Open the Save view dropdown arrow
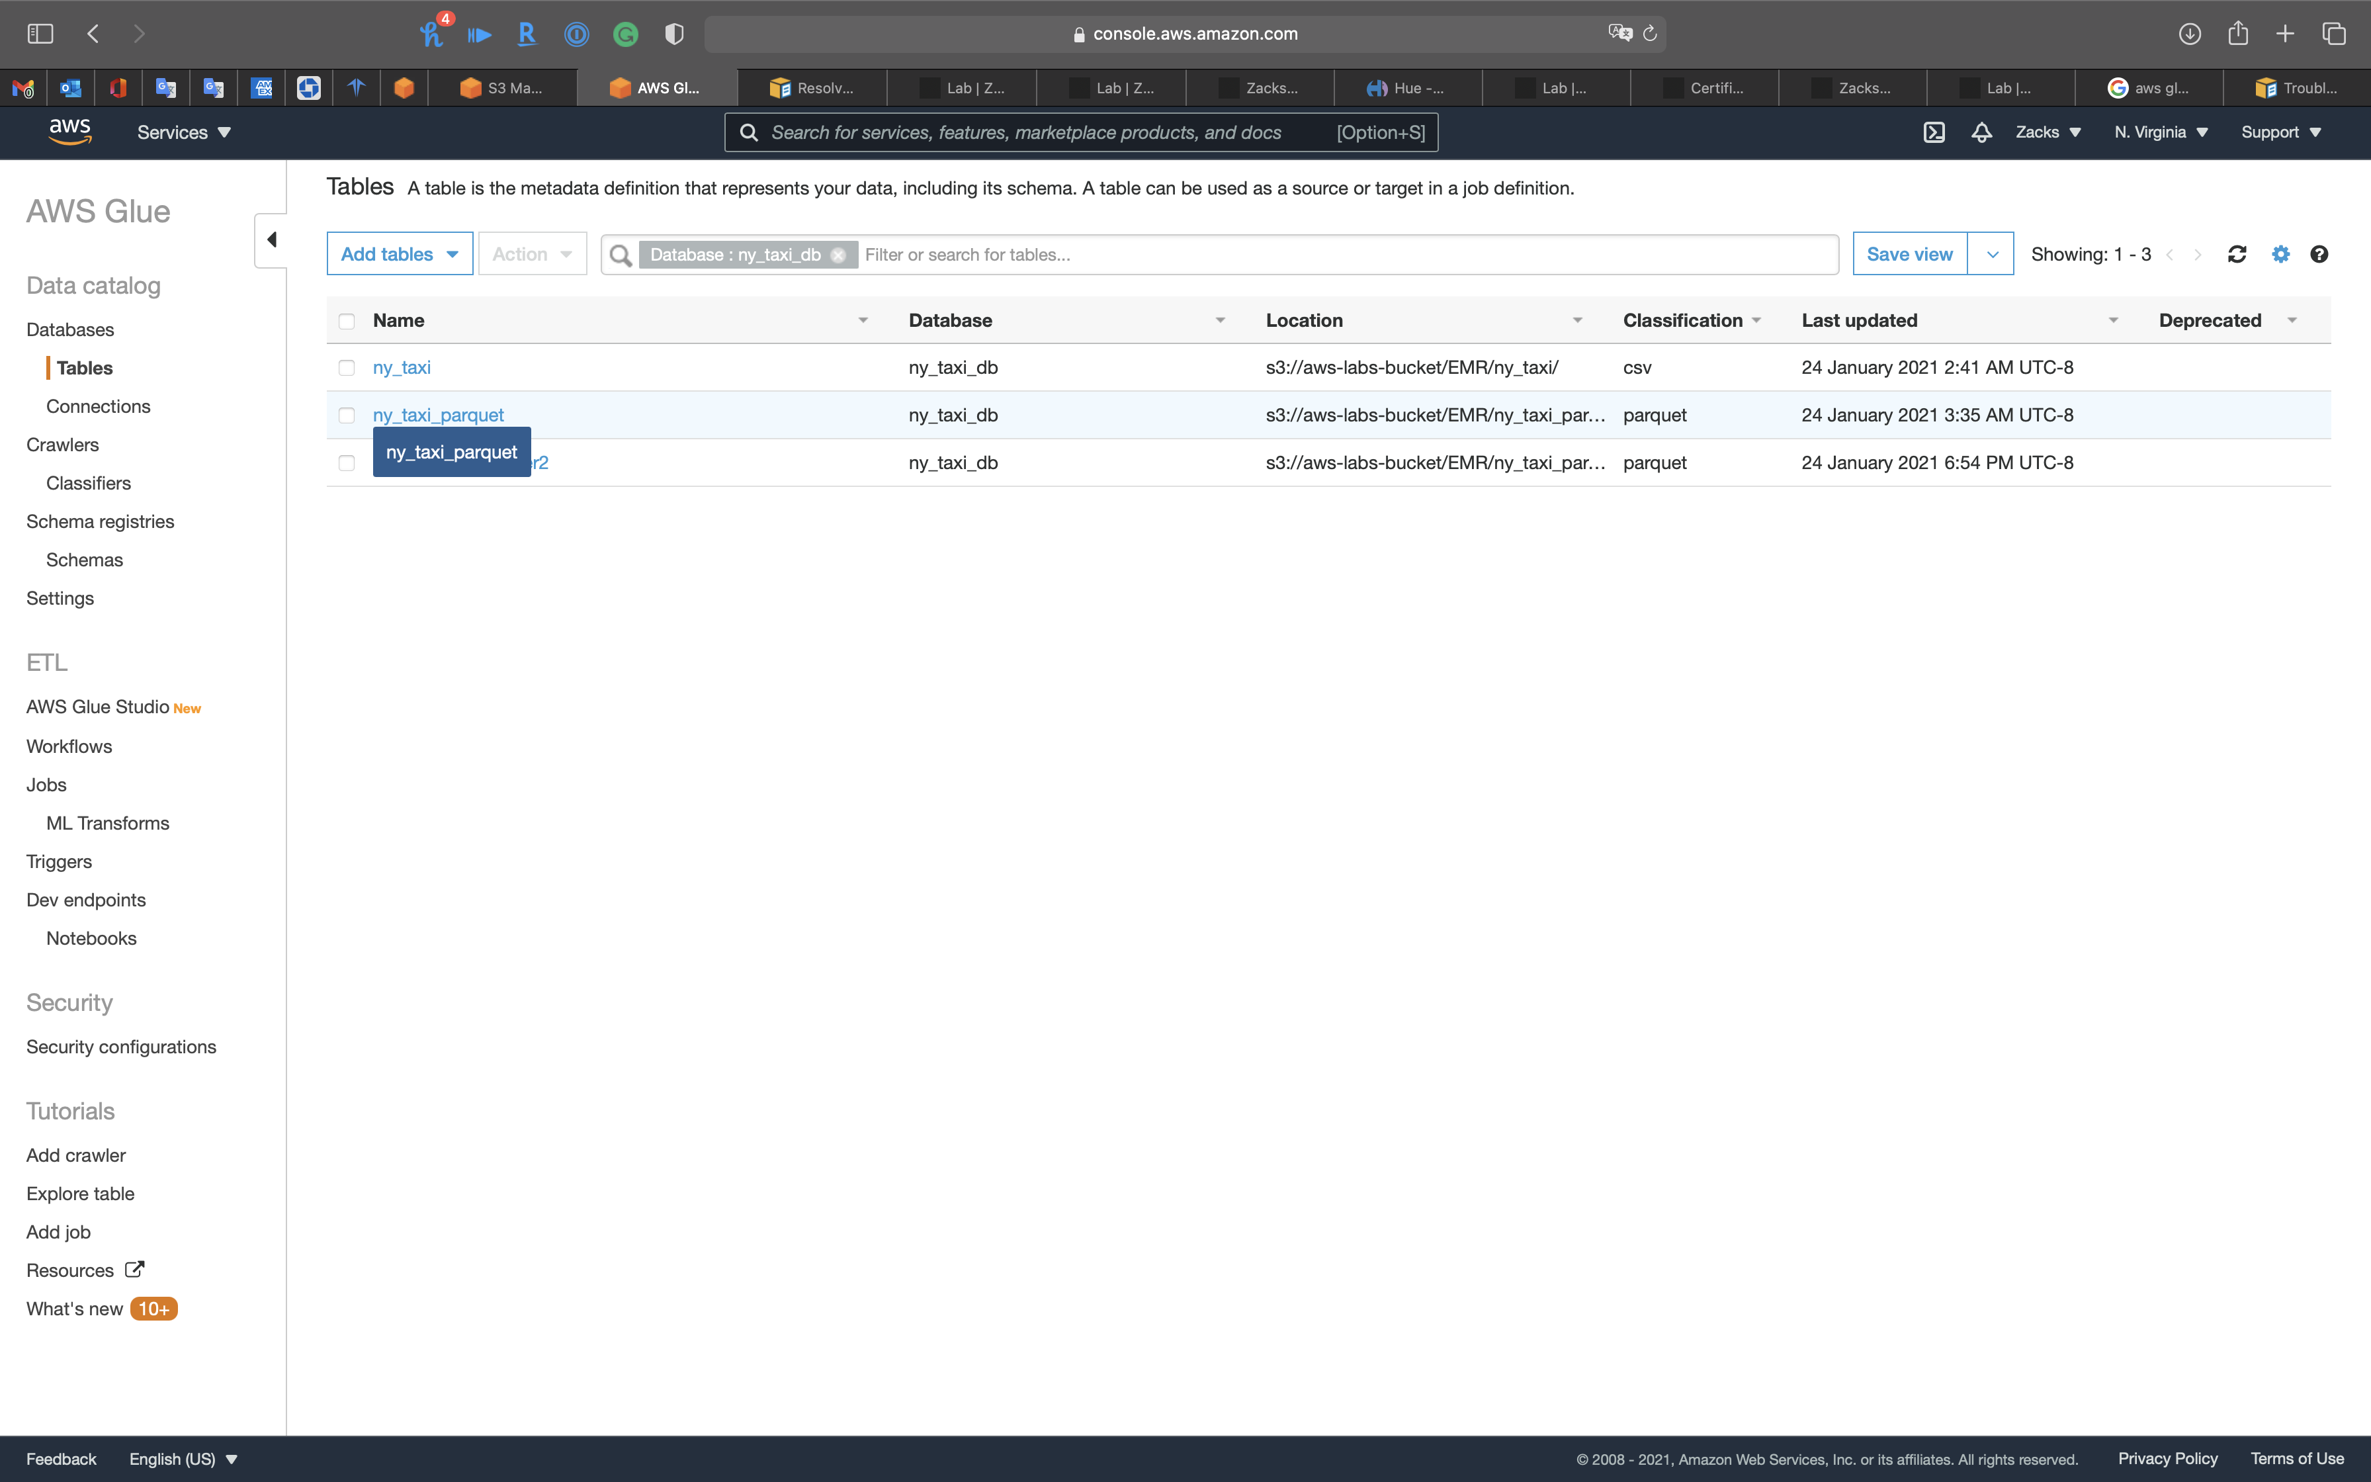 [1991, 255]
